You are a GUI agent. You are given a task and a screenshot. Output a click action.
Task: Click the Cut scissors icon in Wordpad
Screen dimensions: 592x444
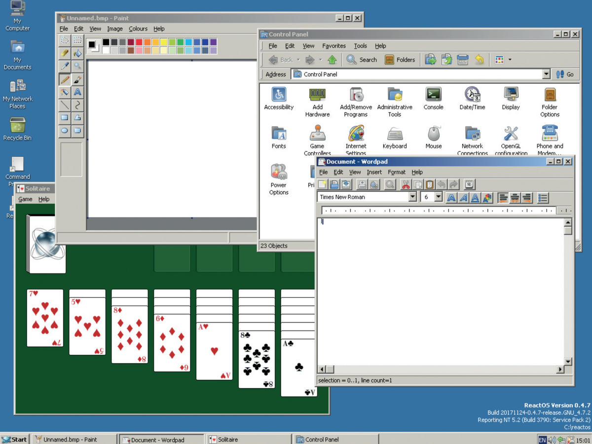click(406, 185)
